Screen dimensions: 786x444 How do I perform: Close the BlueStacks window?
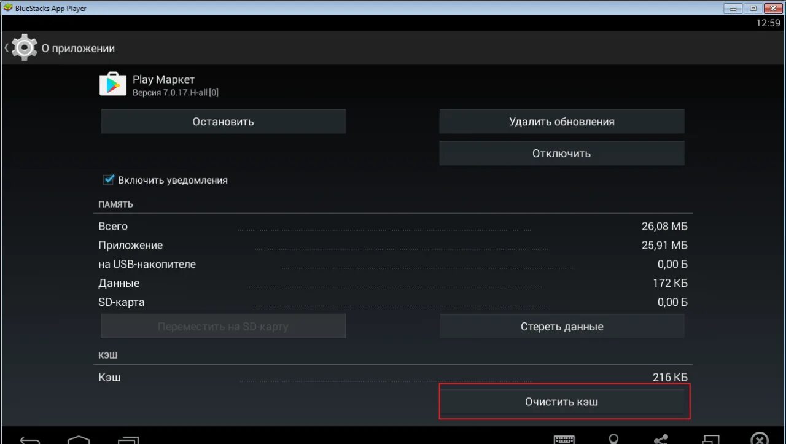tap(772, 8)
